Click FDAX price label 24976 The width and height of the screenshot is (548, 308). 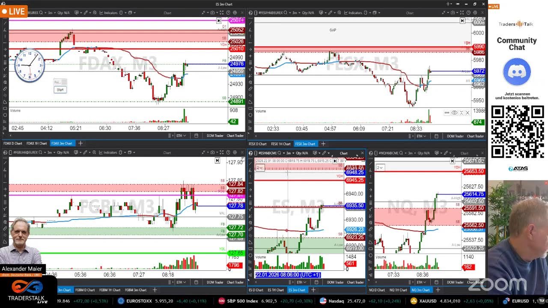point(237,64)
